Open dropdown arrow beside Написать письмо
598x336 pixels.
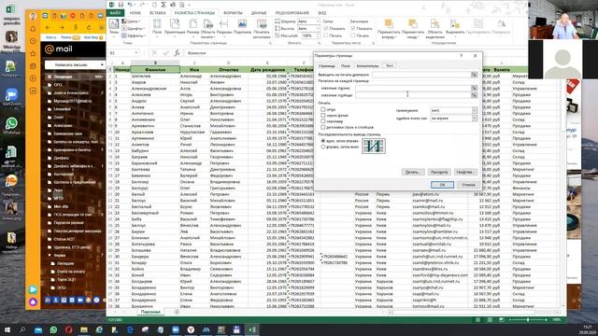102,64
